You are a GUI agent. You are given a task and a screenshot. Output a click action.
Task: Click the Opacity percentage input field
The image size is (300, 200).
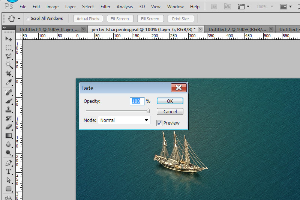[x=137, y=101]
